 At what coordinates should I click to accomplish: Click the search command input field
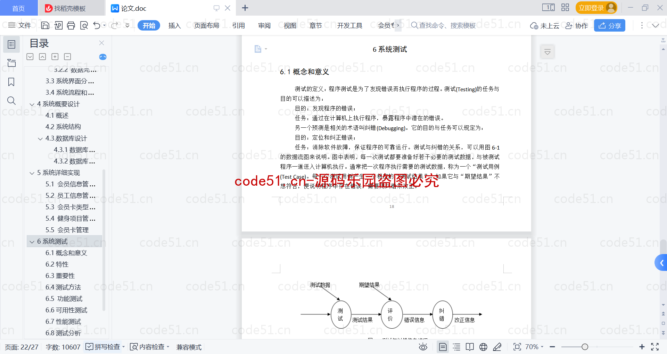tap(444, 25)
